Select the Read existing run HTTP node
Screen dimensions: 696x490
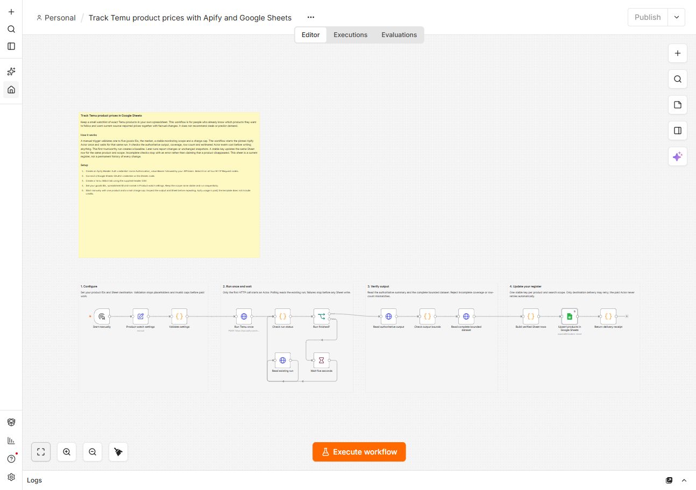tap(282, 361)
